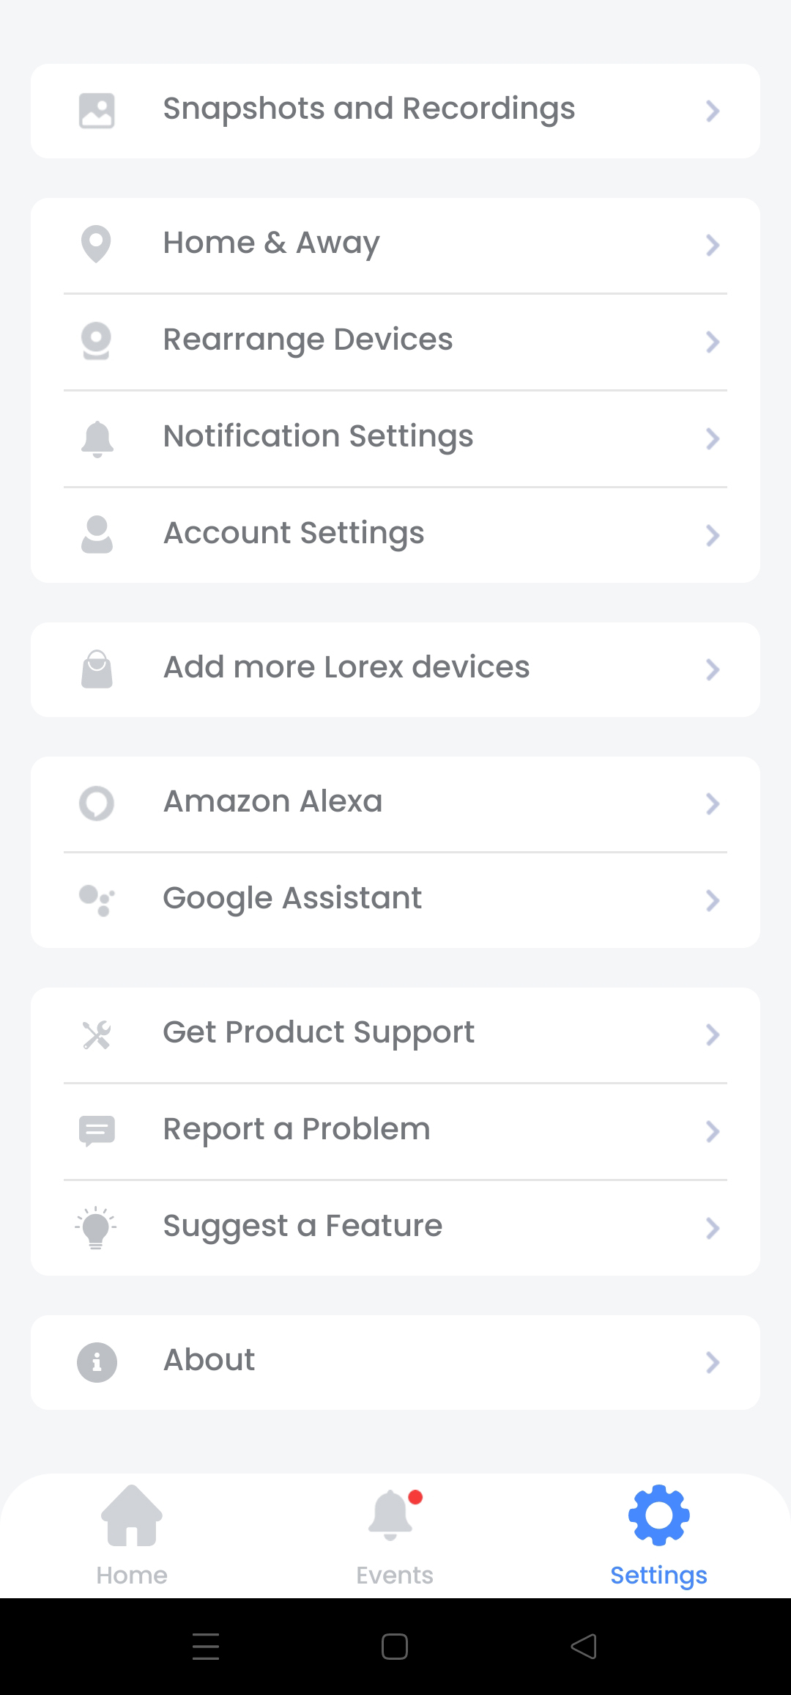This screenshot has width=791, height=1695.
Task: Tap the Rearrange Devices camera icon
Action: [x=96, y=341]
